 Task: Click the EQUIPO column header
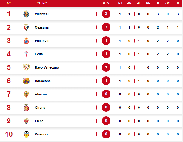click(41, 3)
